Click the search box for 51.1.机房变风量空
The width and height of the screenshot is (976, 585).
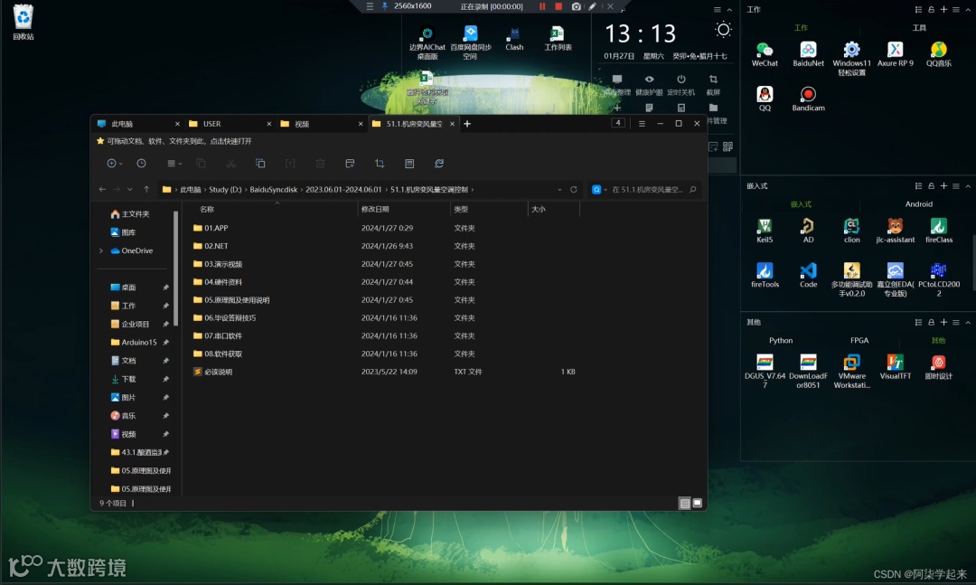coord(644,189)
